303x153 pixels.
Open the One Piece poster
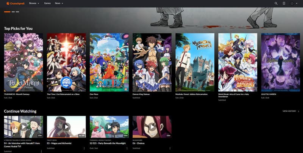tap(109, 62)
